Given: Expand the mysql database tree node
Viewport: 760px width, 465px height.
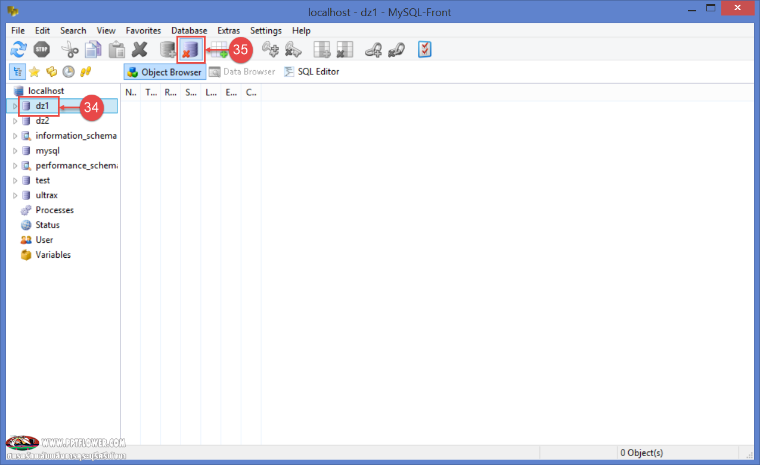Looking at the screenshot, I should tap(15, 151).
